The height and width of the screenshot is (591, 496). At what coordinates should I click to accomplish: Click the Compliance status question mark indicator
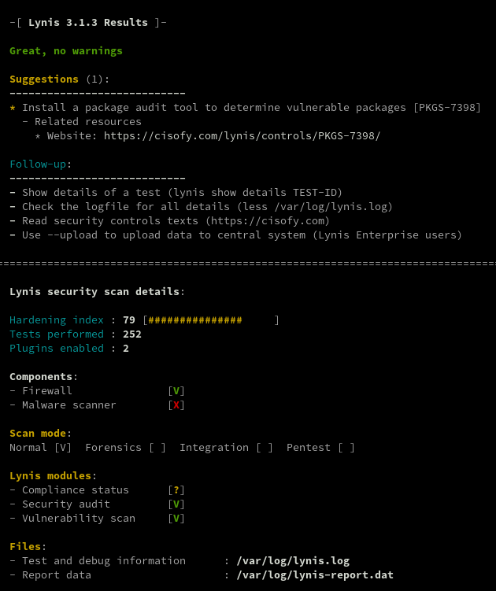pyautogui.click(x=176, y=490)
